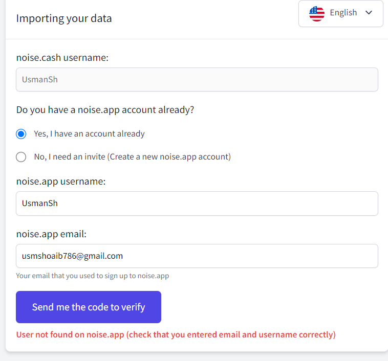Click the "Do you have a noise.app account already?" question

point(105,110)
